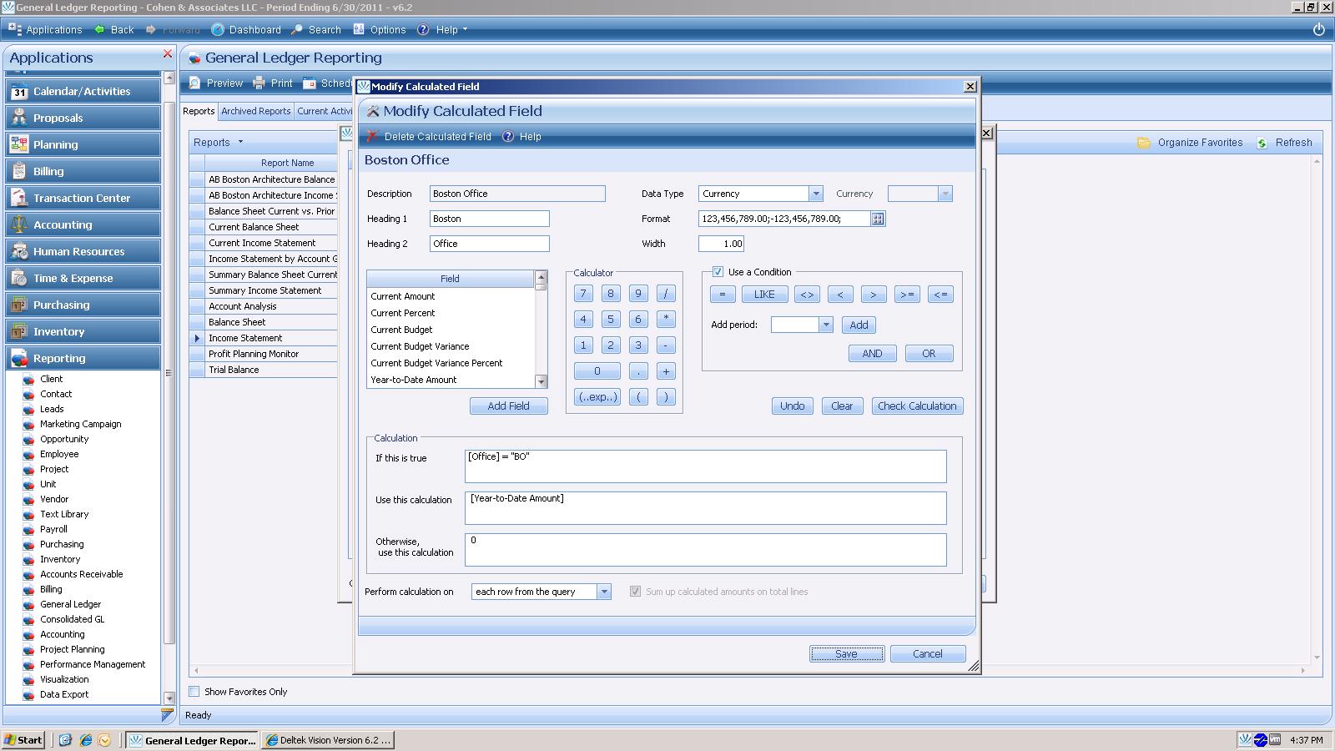Expand the Perform calculation on dropdown
Viewport: 1335px width, 751px height.
click(603, 592)
